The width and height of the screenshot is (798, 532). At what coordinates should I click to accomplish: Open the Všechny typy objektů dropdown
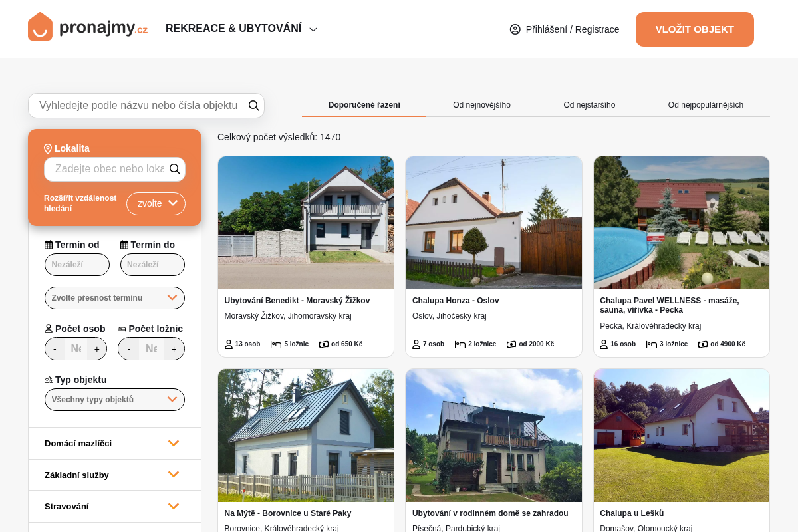[x=114, y=400]
